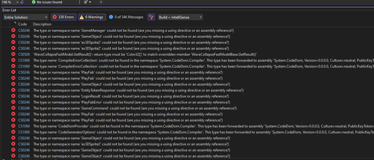Click the error icon on the 'GameManager' row
This screenshot has width=374, height=160.
tap(13, 30)
